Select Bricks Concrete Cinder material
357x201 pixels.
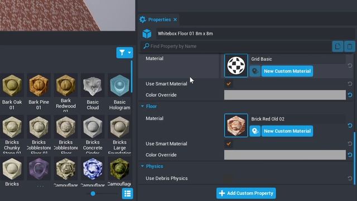point(93,127)
